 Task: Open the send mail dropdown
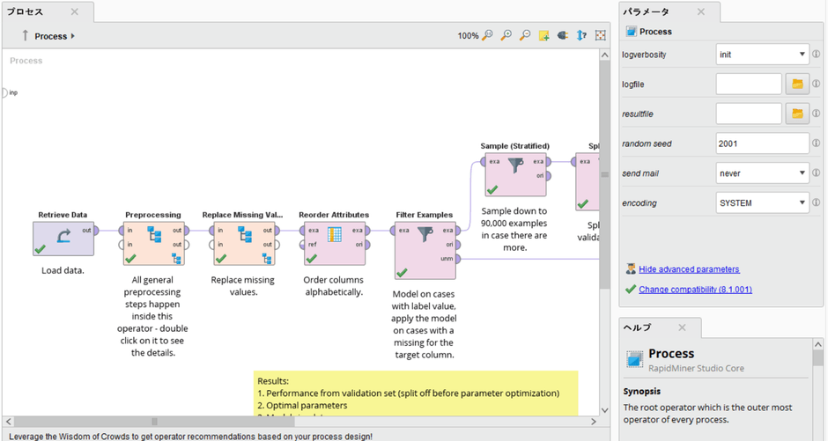(762, 173)
